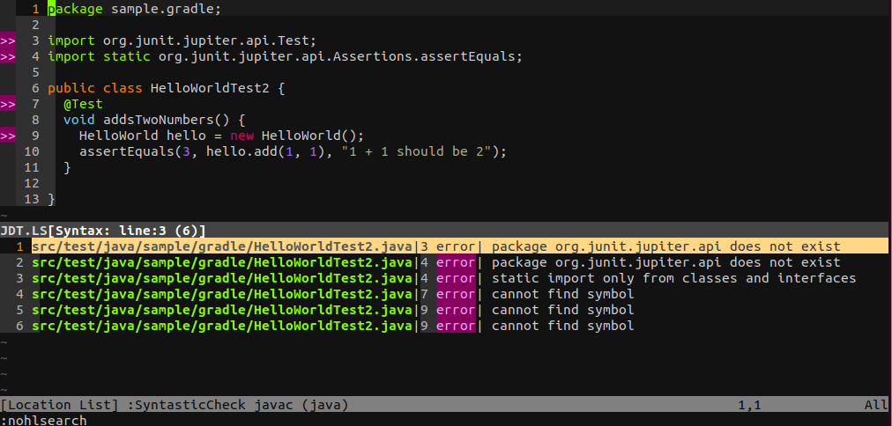Screen dimensions: 892x426
Task: Click line number 13 in the gutter
Action: (x=32, y=200)
